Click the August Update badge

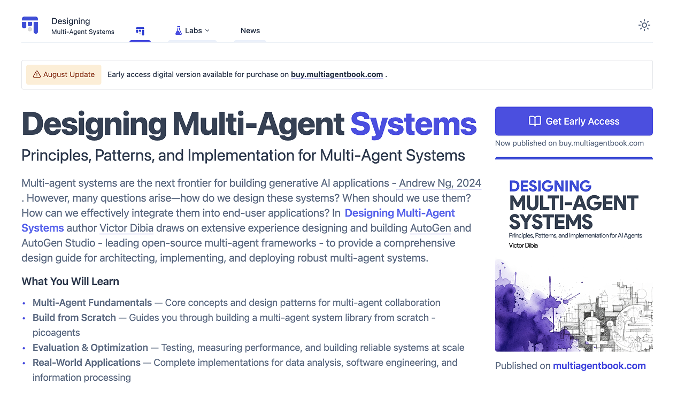click(x=63, y=74)
